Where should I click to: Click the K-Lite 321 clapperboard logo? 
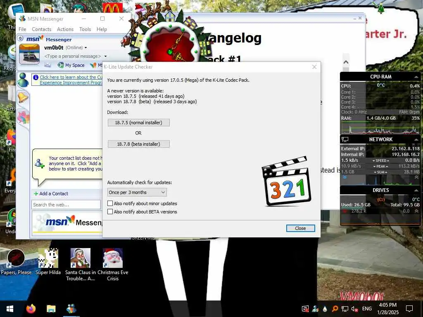(x=286, y=181)
